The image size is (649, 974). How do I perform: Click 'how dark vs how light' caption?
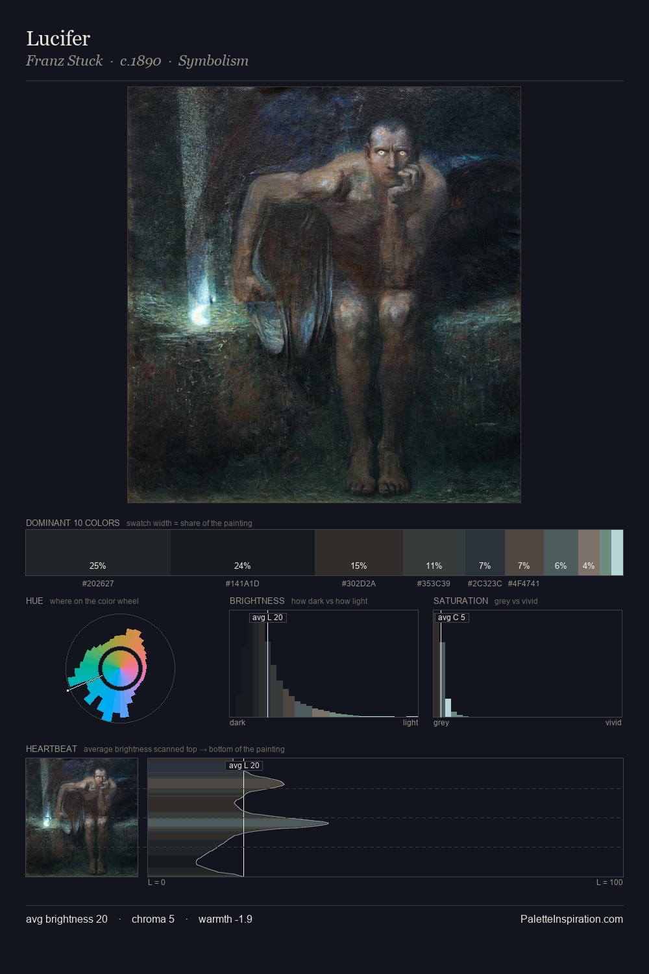[330, 601]
